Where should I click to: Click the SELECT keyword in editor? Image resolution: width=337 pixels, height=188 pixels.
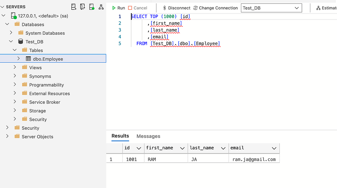pos(139,17)
